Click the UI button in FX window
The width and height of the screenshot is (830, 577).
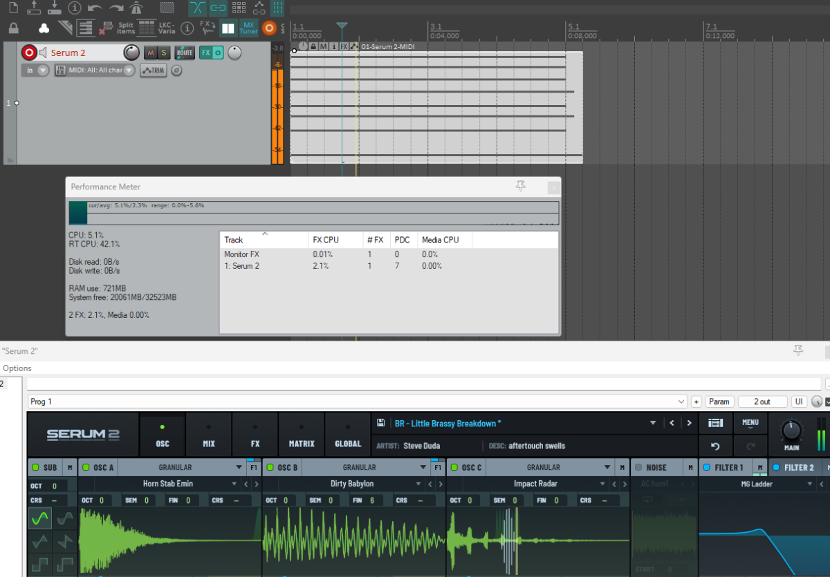pos(799,401)
